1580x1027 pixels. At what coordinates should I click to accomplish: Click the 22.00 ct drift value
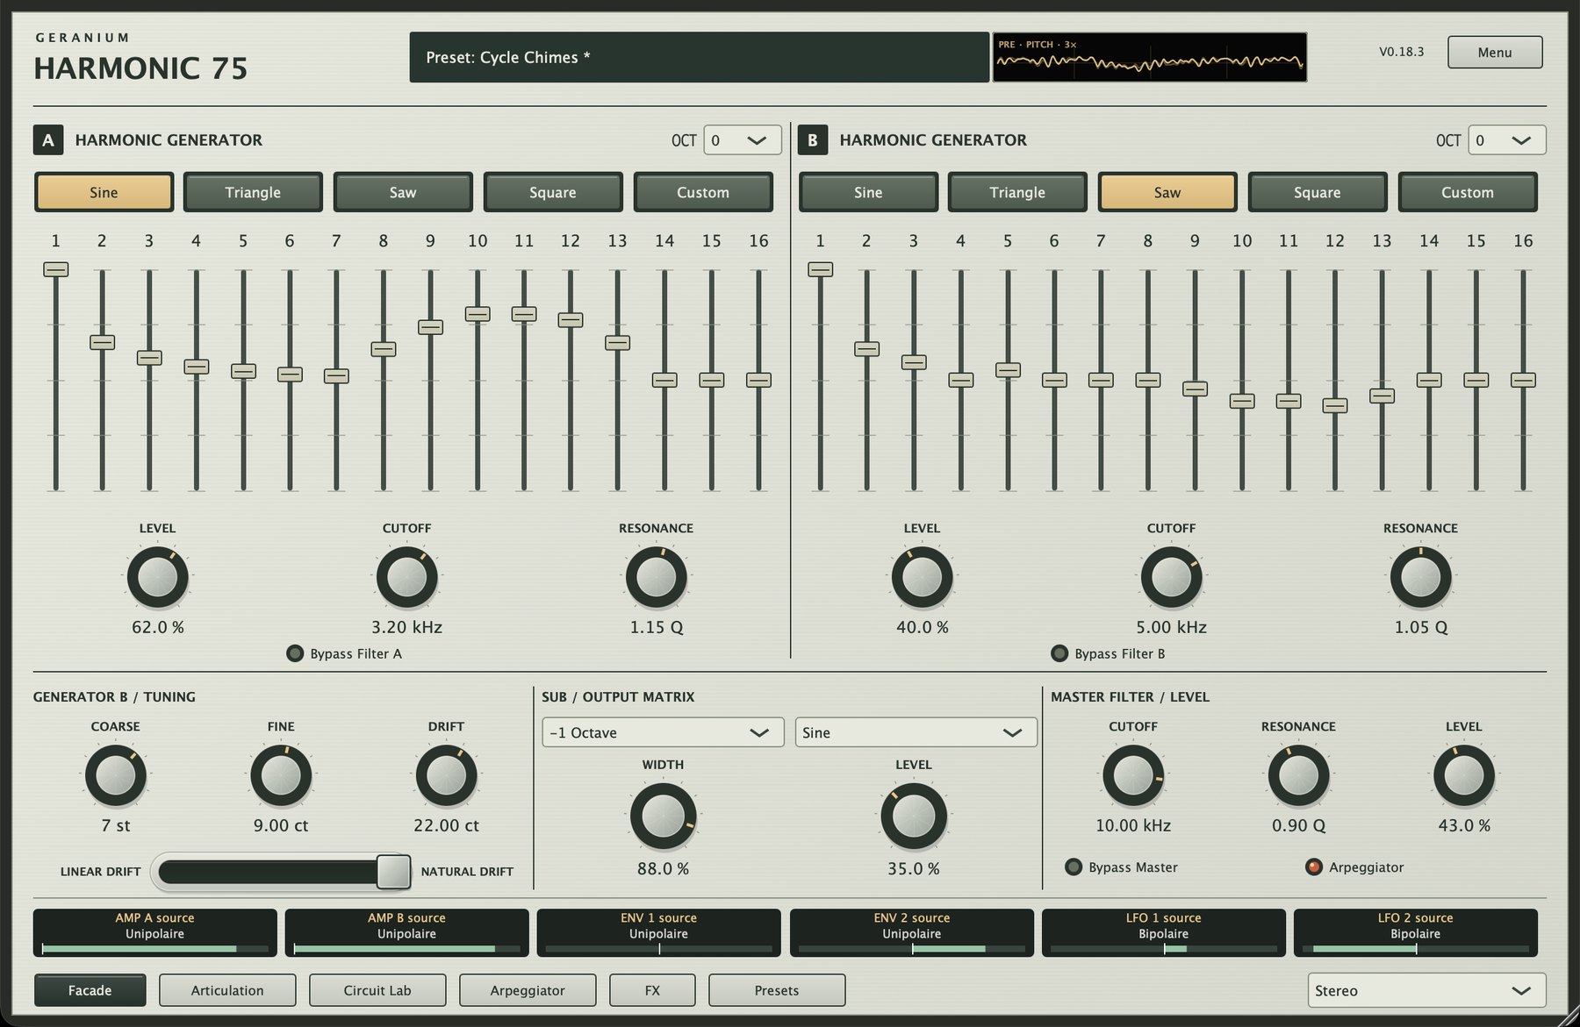point(446,825)
